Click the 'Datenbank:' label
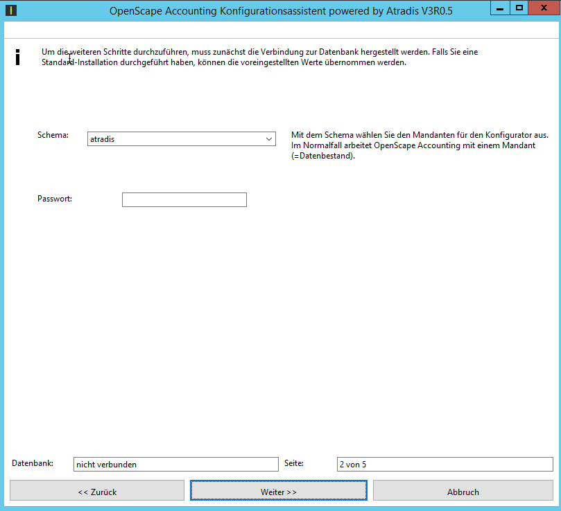Viewport: 561px width, 511px height. [33, 463]
